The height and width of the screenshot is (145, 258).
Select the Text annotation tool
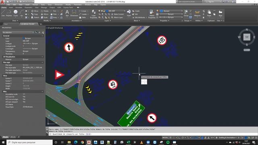point(67,13)
